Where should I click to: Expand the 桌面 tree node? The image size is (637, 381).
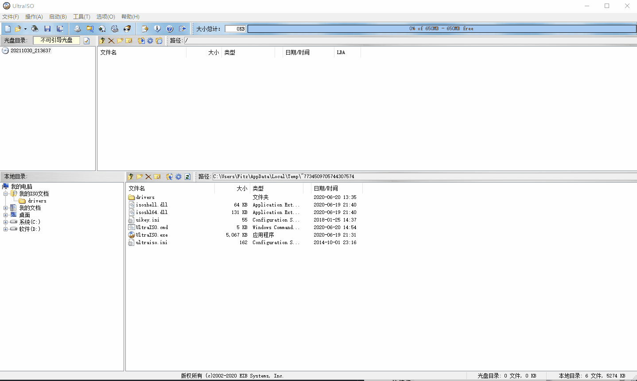[x=5, y=215]
